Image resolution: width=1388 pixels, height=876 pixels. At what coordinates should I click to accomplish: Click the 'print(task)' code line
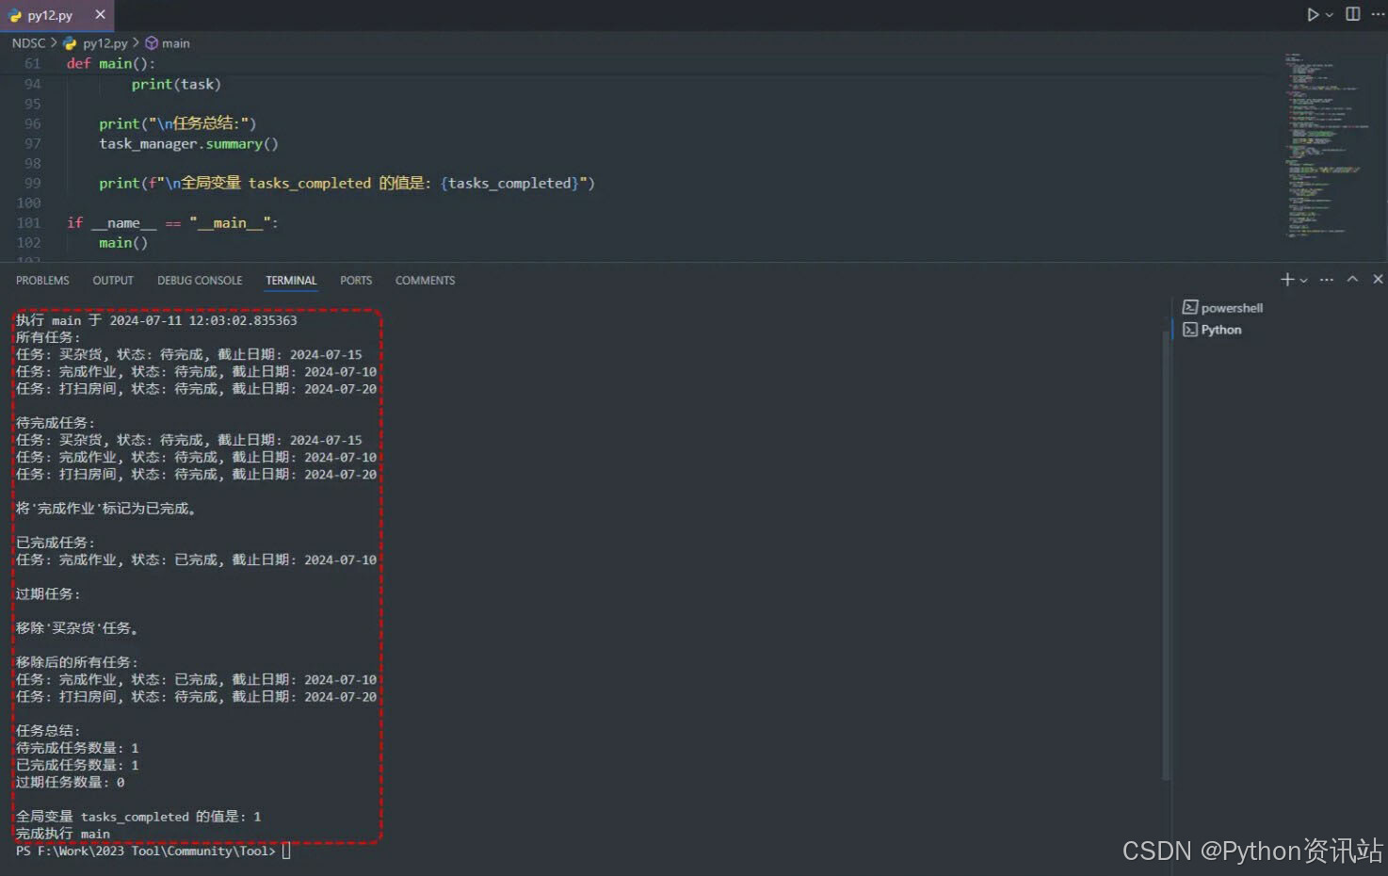pos(176,85)
